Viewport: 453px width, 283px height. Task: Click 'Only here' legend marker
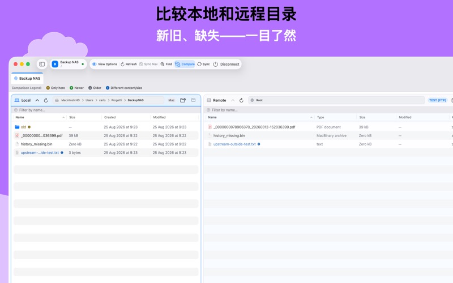(x=48, y=88)
